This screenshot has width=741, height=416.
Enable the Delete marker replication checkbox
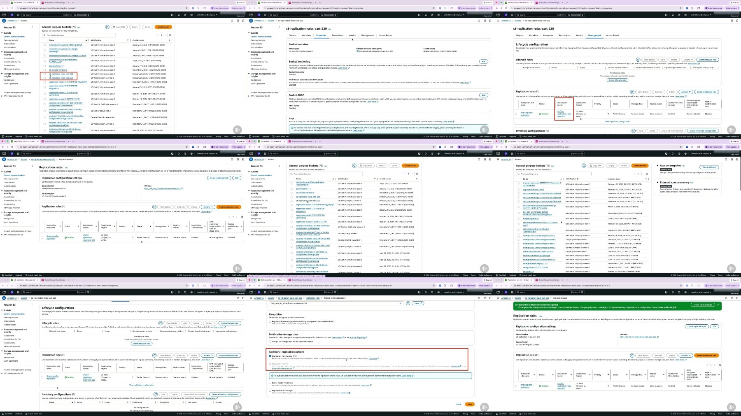[270, 383]
